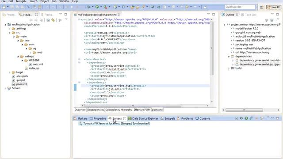Click the Quick Access field
Screen dimensions: 283x159
(240, 7)
